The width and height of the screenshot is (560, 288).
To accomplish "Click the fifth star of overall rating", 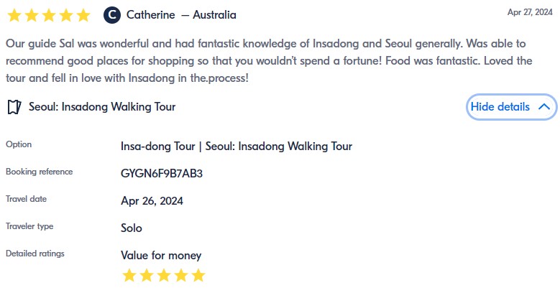I will 83,15.
